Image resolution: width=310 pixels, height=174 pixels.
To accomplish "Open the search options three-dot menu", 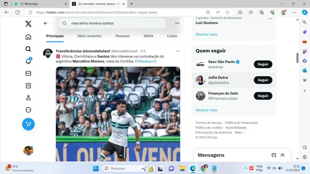I will pos(177,23).
